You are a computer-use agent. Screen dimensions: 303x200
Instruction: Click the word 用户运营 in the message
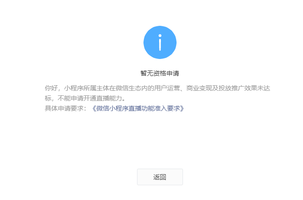click(x=167, y=88)
